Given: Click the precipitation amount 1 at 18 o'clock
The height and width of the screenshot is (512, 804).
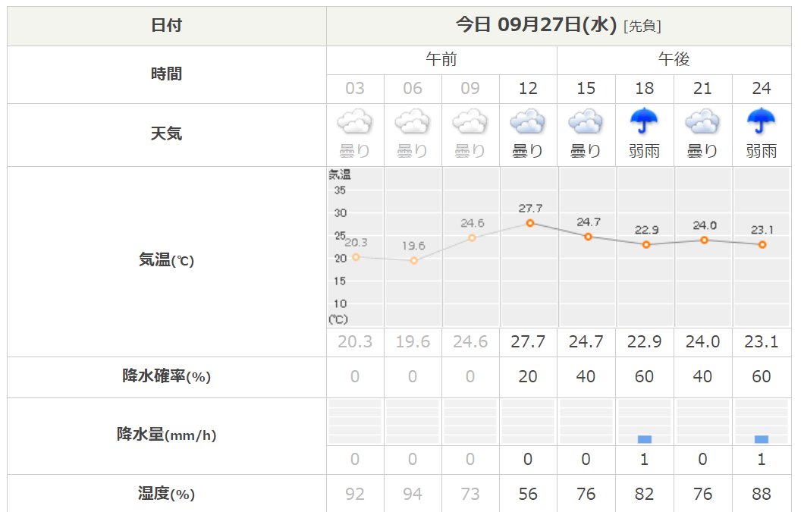Looking at the screenshot, I should pyautogui.click(x=645, y=459).
